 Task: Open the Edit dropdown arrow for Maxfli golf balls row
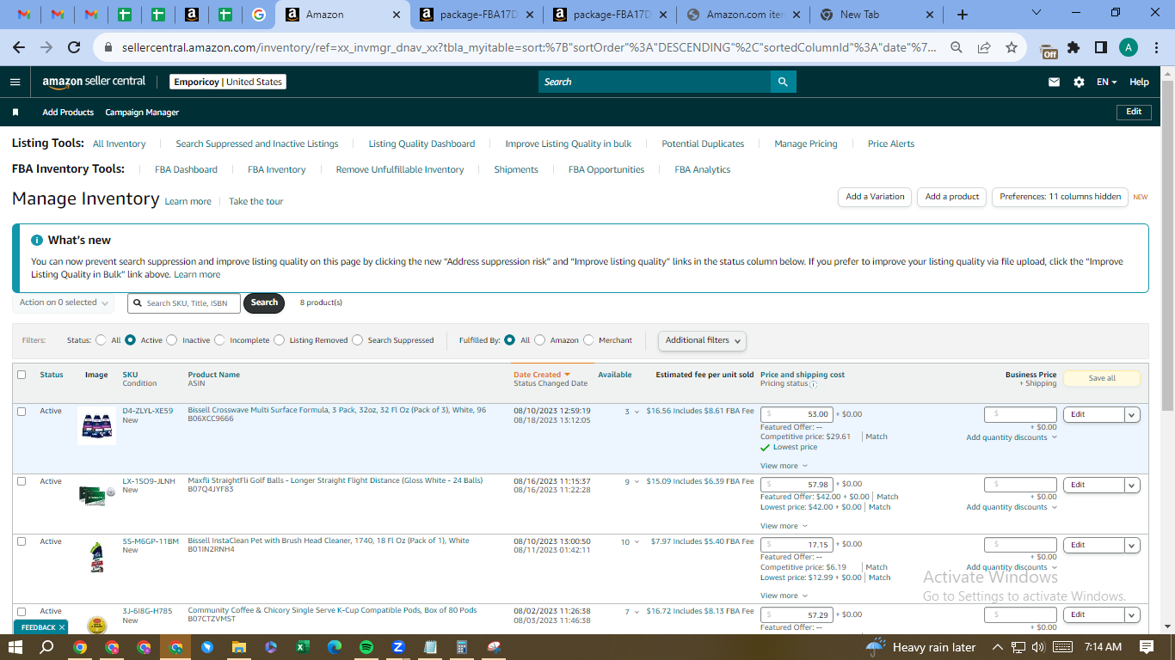pos(1132,485)
